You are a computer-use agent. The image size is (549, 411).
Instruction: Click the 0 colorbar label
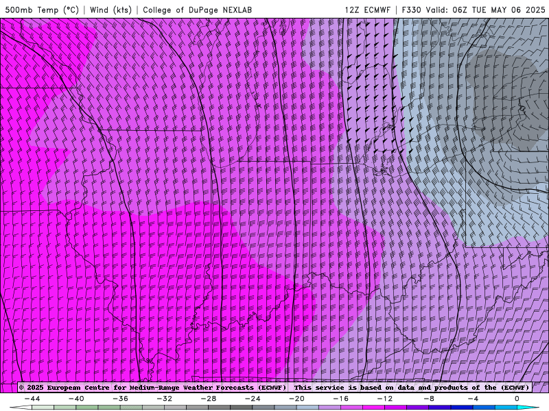pyautogui.click(x=517, y=399)
